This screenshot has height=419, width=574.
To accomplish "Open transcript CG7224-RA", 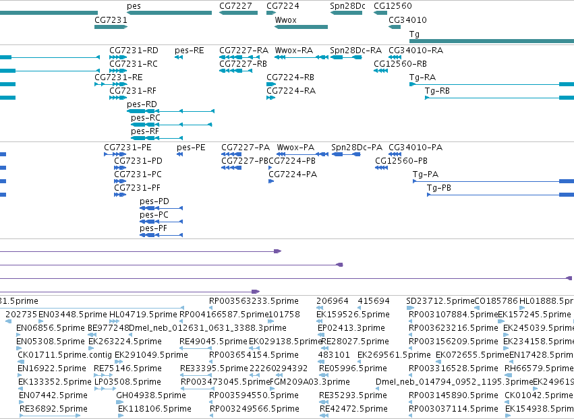I will point(291,91).
